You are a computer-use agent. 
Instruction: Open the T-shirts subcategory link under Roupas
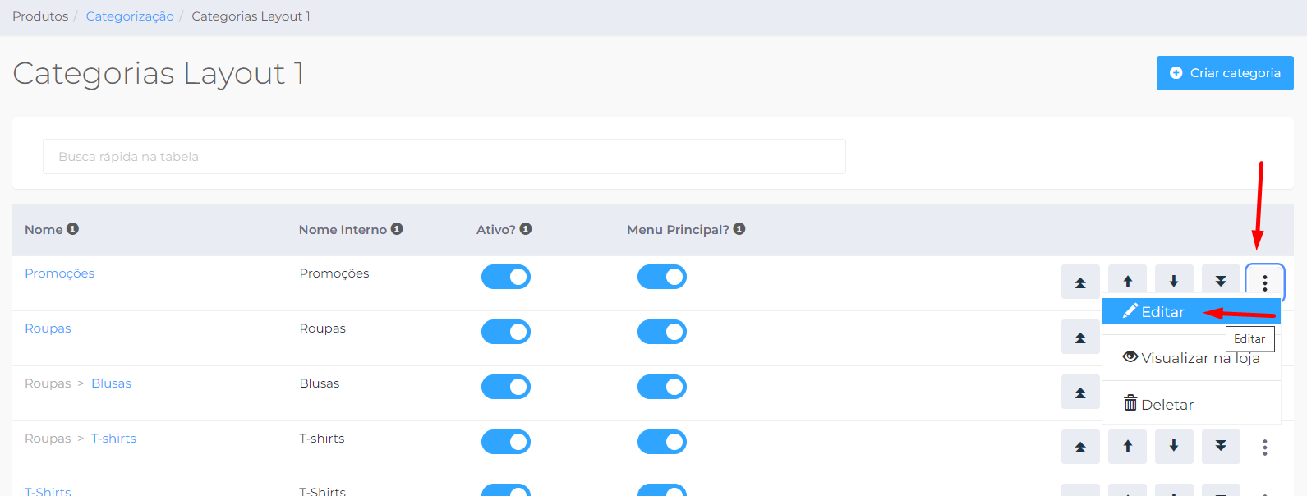[113, 439]
